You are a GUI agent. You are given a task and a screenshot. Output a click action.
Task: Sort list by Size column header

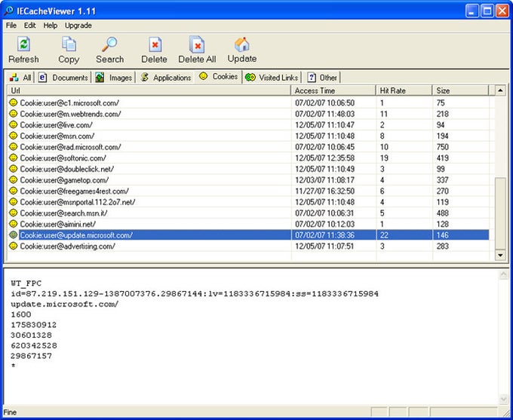click(461, 90)
